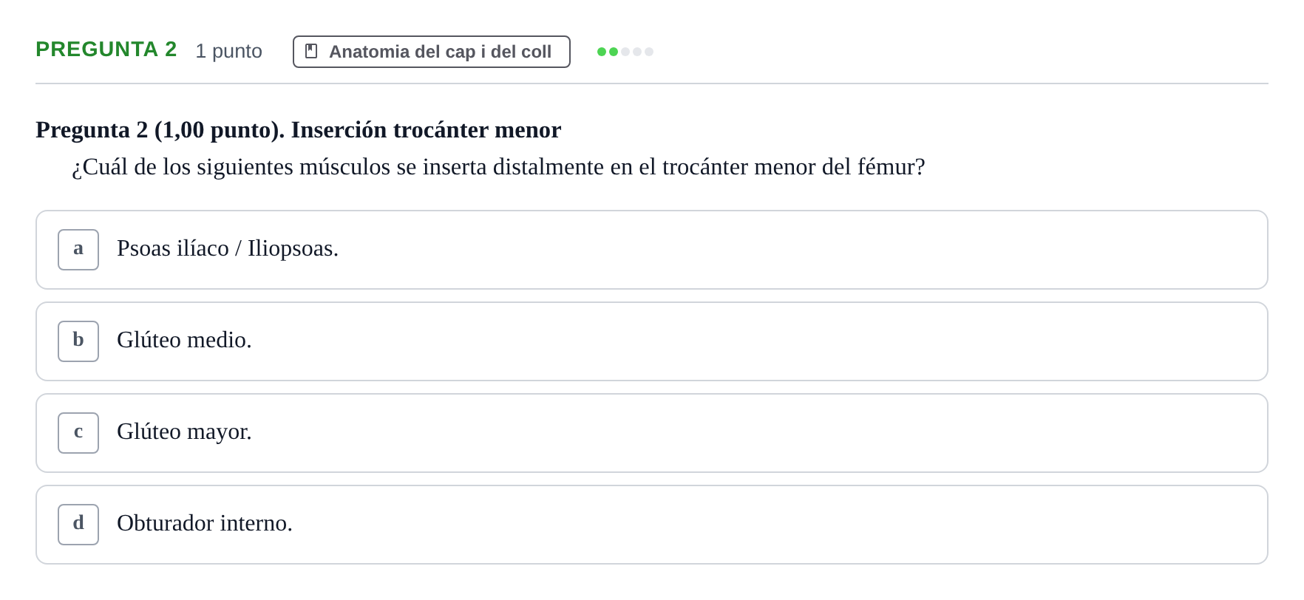Select the letter box 'a'
This screenshot has width=1304, height=600.
pos(78,250)
